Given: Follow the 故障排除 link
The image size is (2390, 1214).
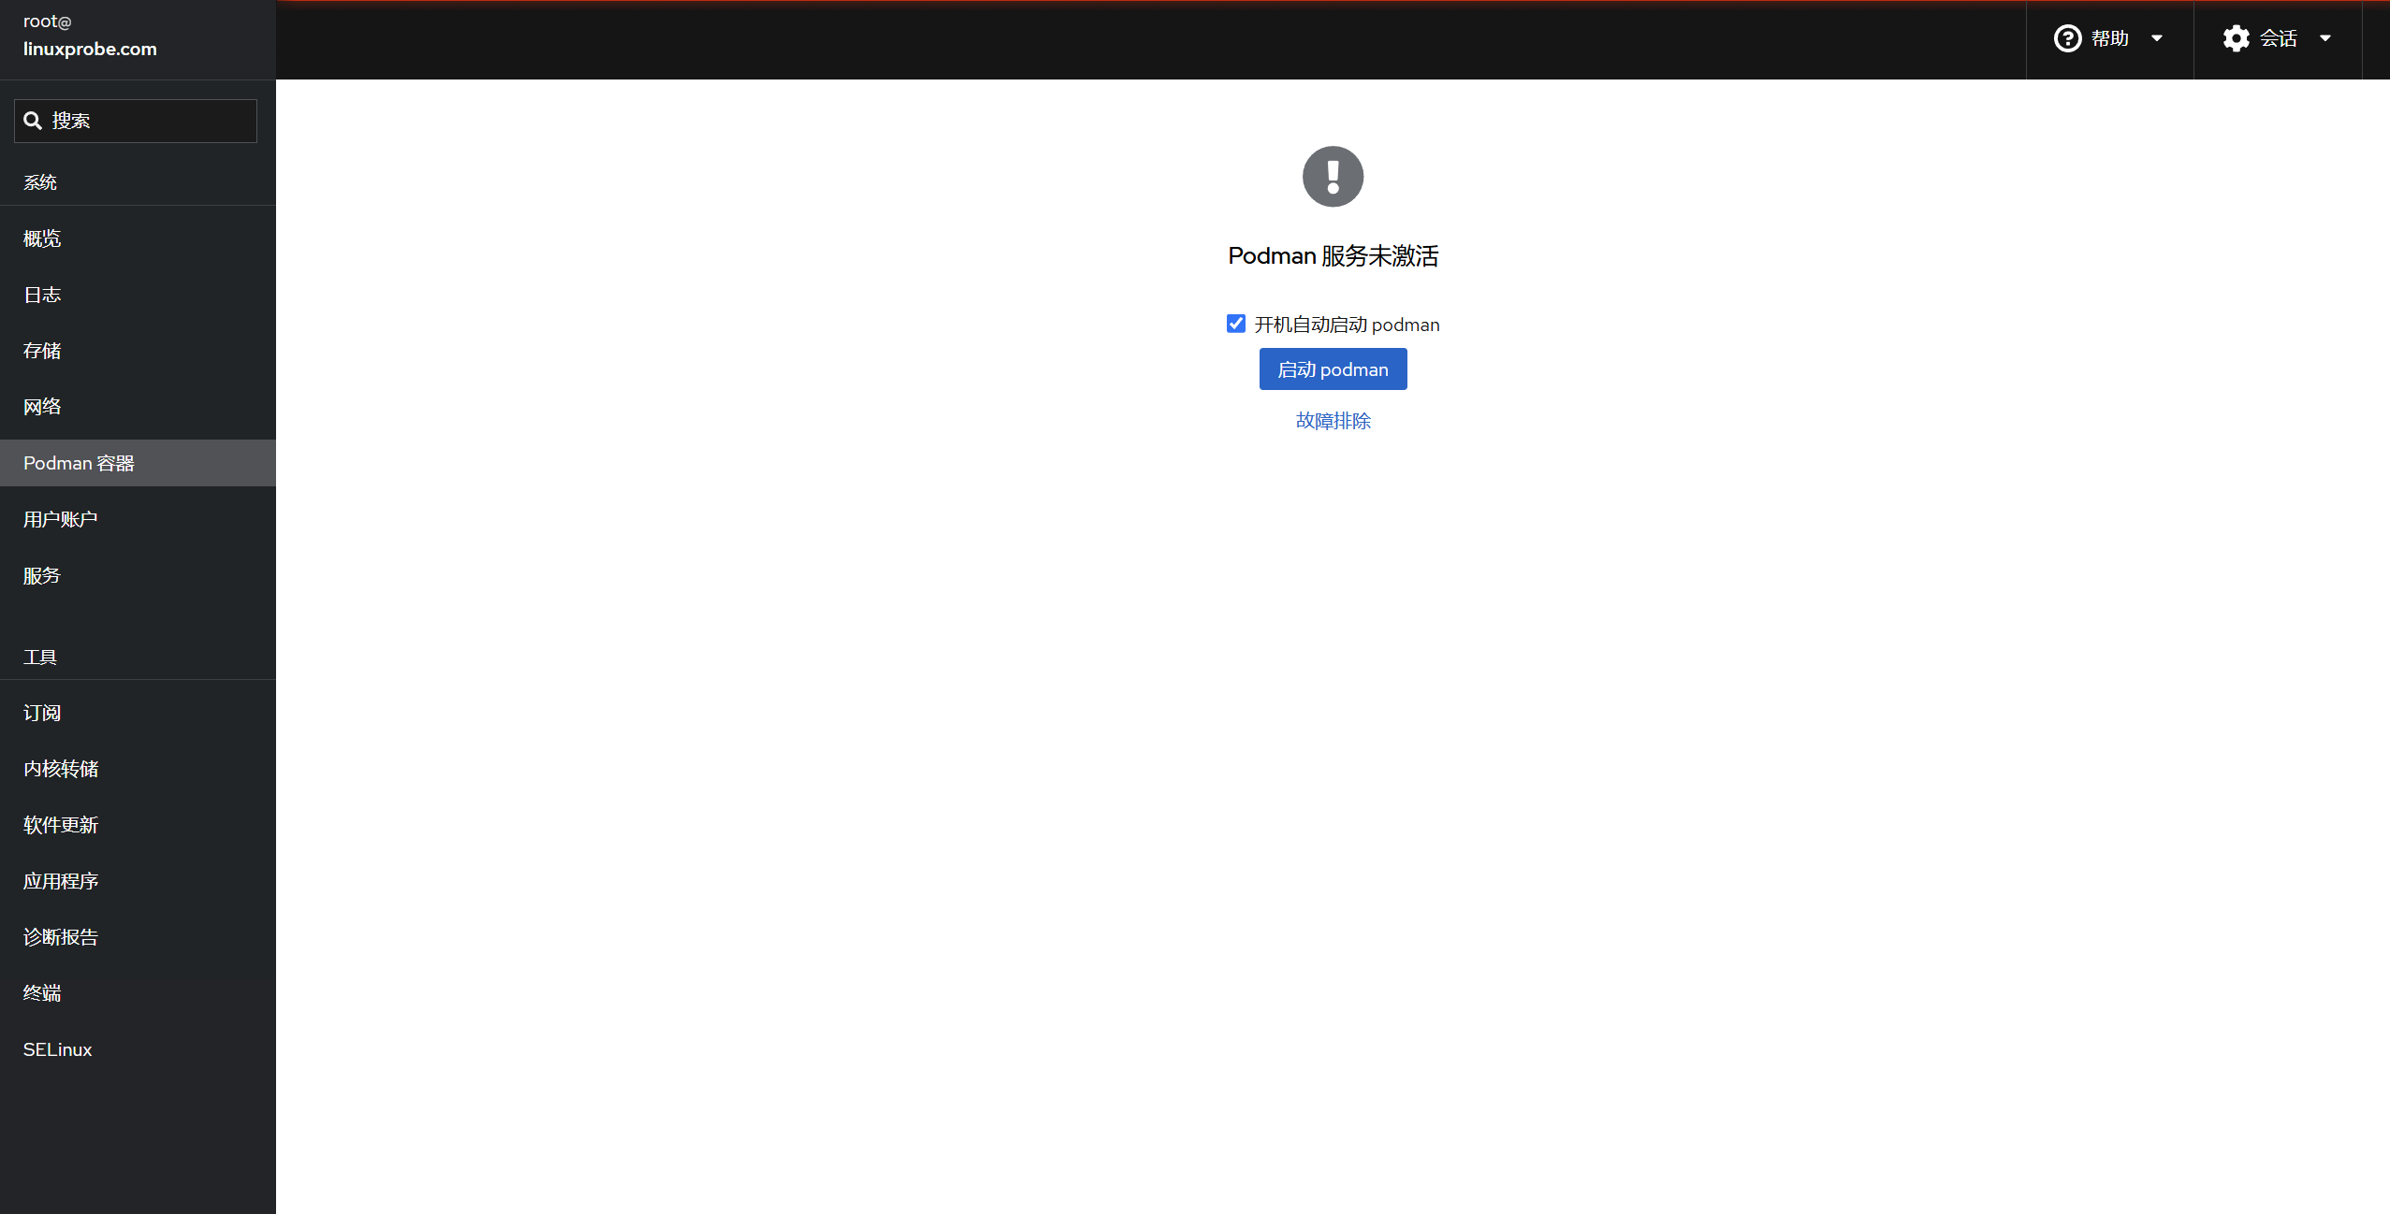Looking at the screenshot, I should click(1333, 421).
